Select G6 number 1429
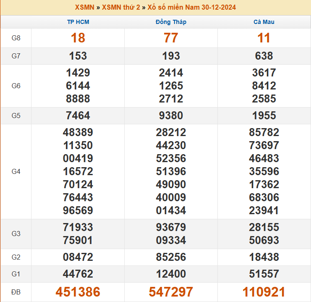 (78, 73)
